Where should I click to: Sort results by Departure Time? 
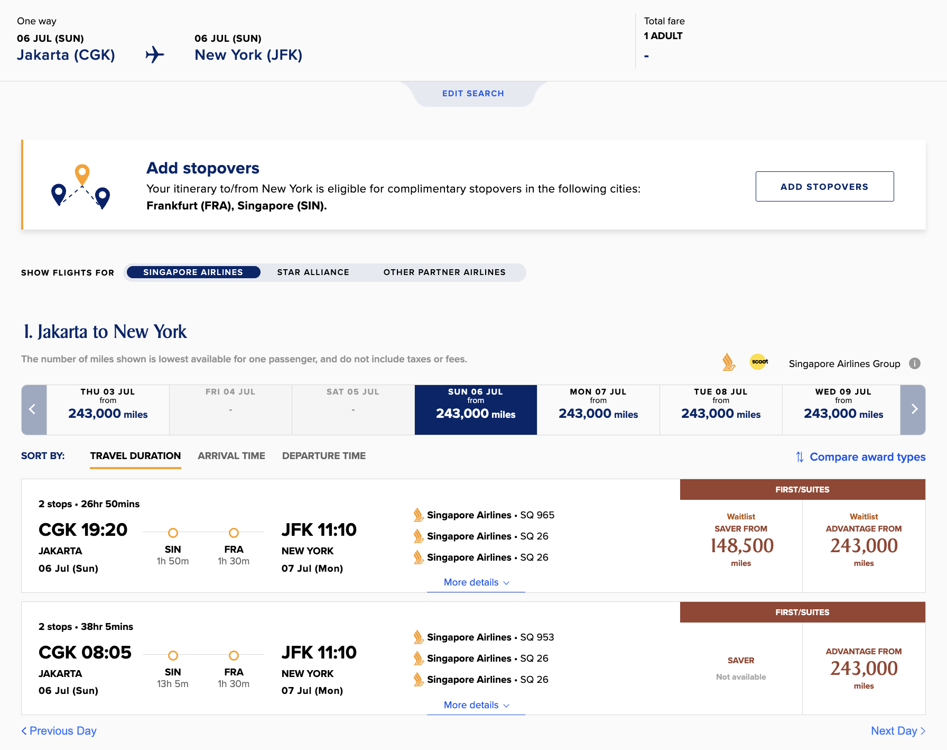323,456
